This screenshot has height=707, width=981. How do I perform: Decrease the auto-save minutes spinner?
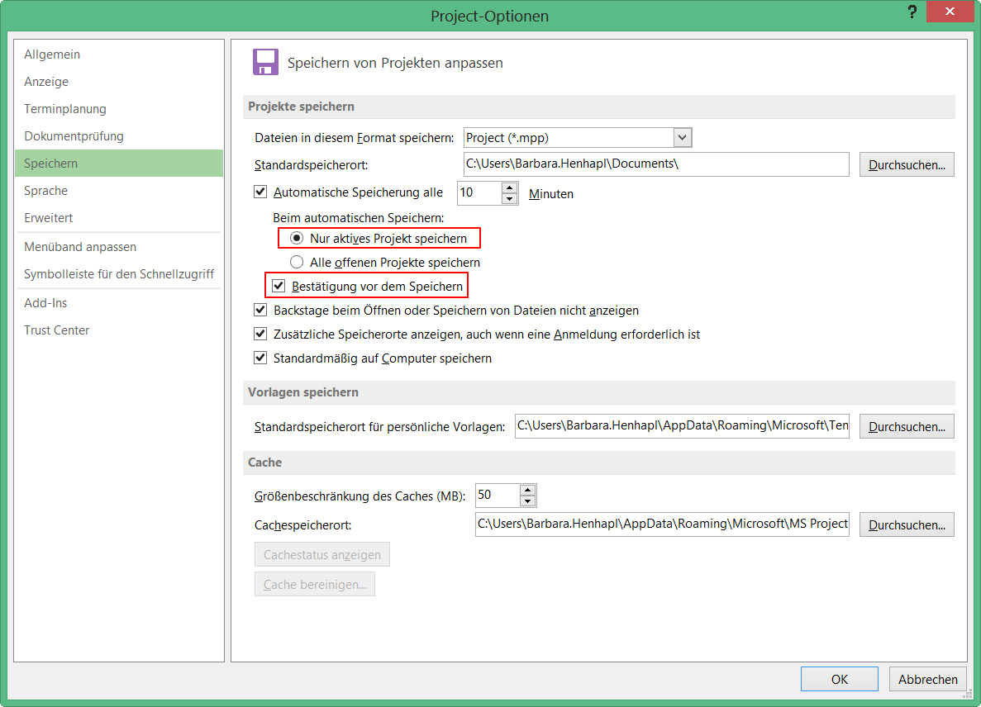[x=510, y=199]
